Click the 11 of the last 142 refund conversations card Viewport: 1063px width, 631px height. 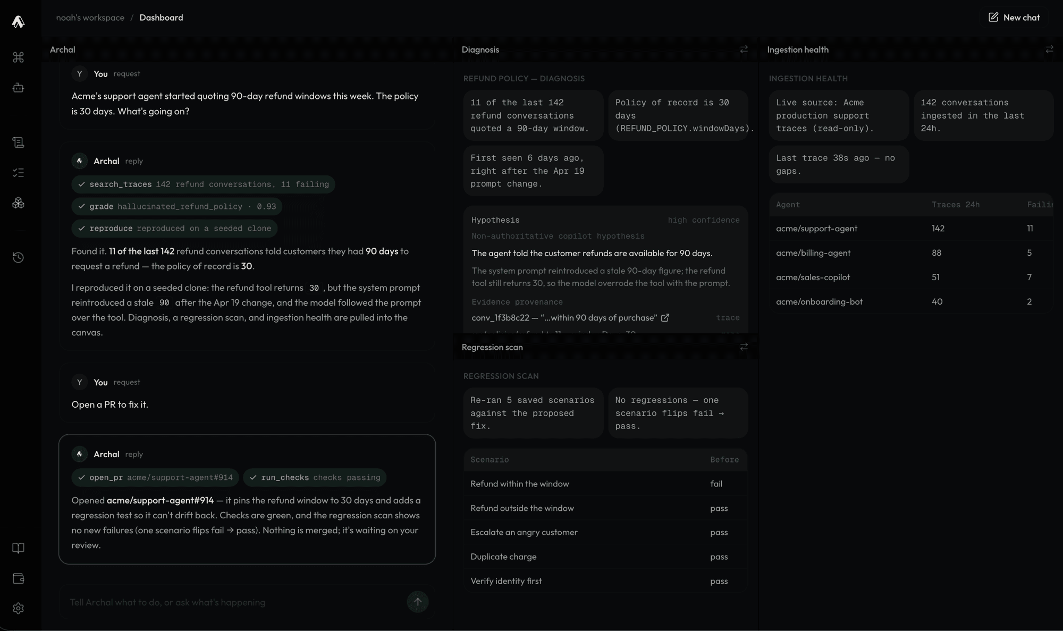click(x=533, y=115)
